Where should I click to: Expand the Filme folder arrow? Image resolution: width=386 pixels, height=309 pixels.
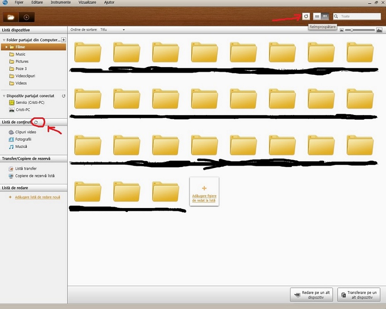6,47
